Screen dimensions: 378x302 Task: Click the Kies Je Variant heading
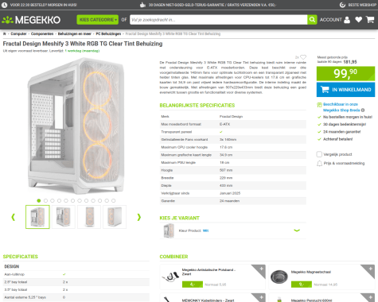180,218
